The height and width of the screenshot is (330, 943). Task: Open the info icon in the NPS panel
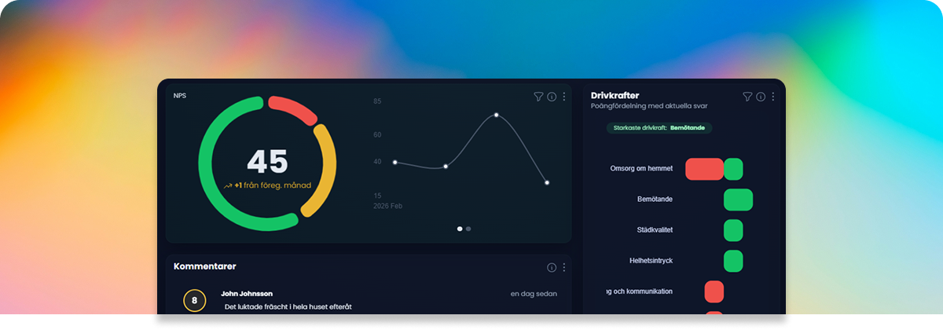[552, 97]
